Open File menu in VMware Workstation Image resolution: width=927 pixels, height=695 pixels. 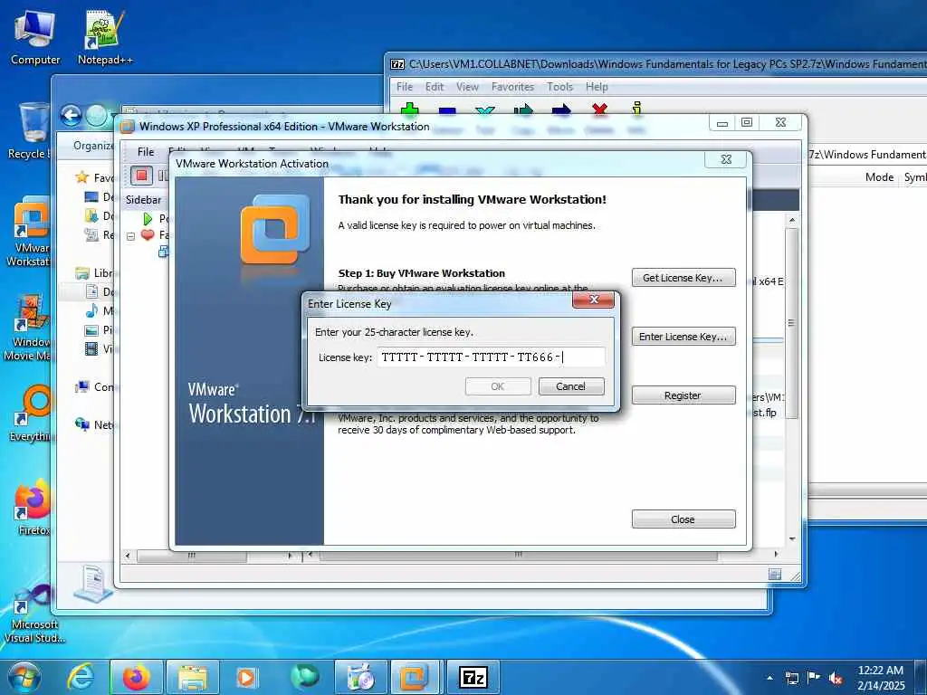point(146,152)
